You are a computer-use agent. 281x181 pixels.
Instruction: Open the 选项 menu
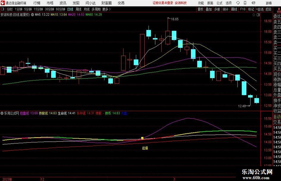pos(228,3)
